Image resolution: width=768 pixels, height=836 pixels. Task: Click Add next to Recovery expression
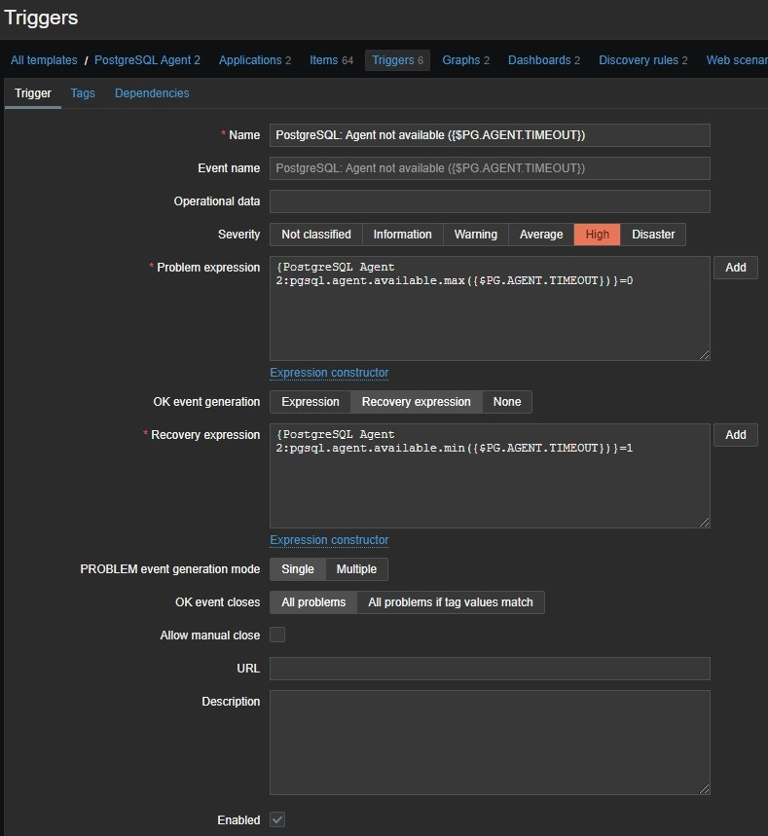pyautogui.click(x=735, y=435)
